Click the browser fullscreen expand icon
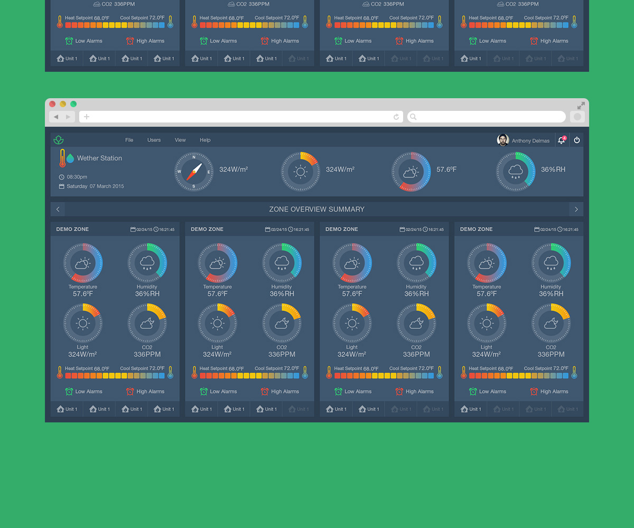634x528 pixels. point(581,106)
